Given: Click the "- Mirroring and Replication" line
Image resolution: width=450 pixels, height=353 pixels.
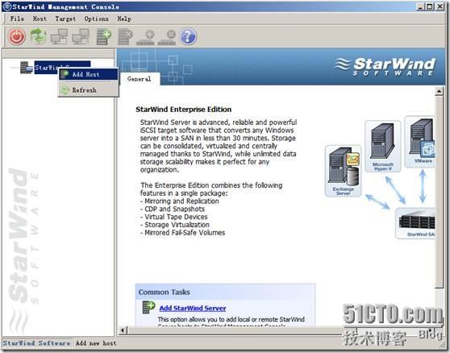Looking at the screenshot, I should click(179, 201).
